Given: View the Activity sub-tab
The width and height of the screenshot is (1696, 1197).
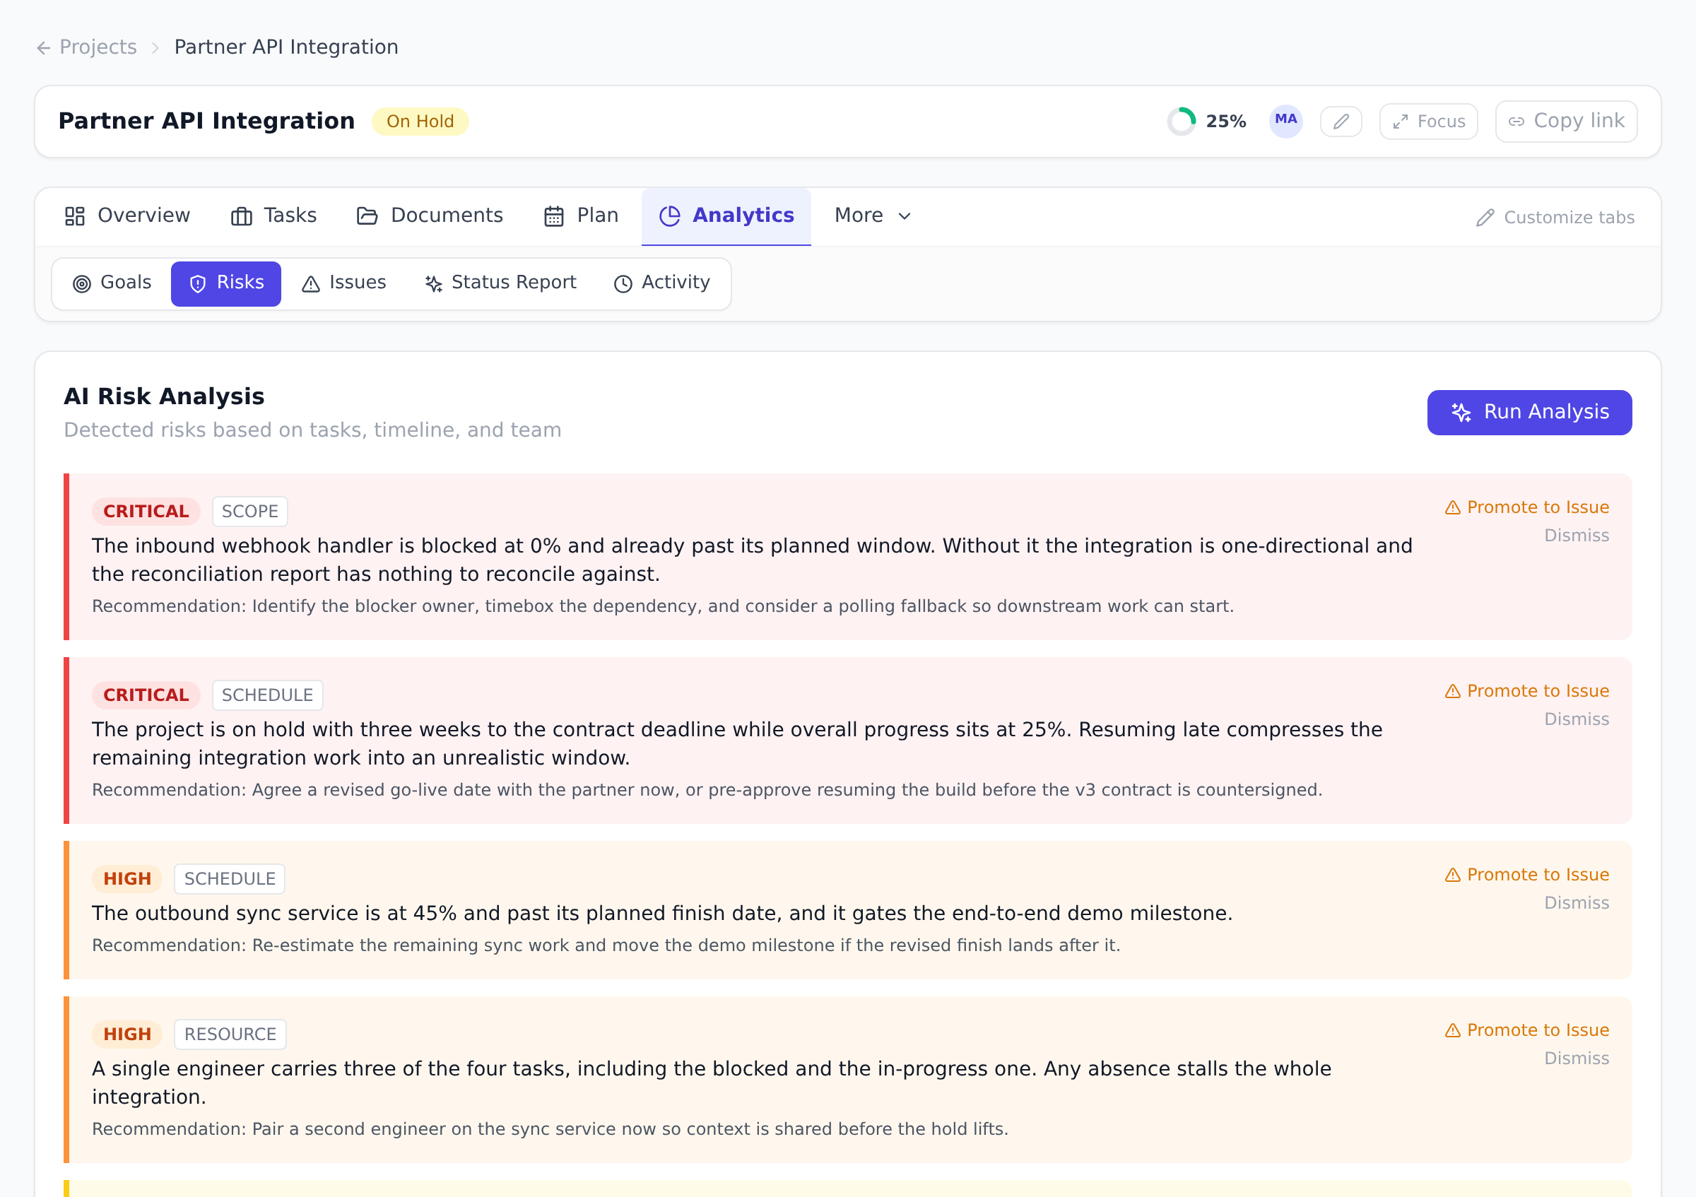Looking at the screenshot, I should [662, 283].
